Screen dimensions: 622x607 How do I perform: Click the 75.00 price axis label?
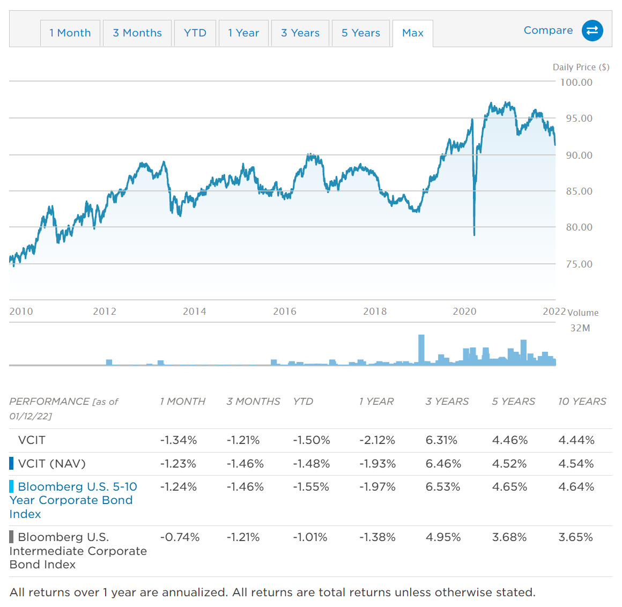tap(579, 264)
